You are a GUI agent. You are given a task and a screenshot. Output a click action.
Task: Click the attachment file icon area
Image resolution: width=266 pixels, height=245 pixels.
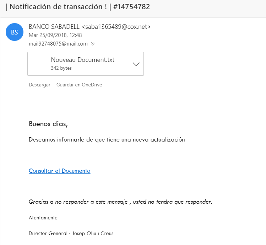point(39,64)
